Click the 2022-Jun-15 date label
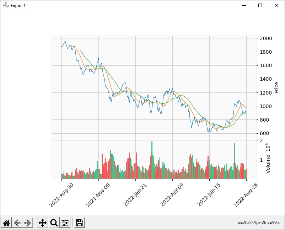The image size is (285, 230). click(209, 195)
